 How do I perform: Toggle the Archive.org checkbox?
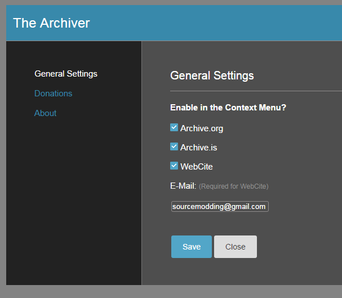click(x=174, y=127)
